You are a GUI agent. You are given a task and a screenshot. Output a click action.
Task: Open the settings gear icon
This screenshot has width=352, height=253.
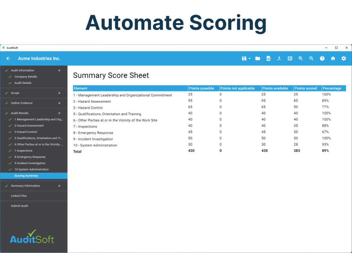[x=343, y=59]
